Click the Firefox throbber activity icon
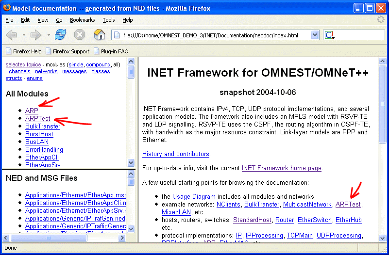389x255 pixels. (x=380, y=19)
